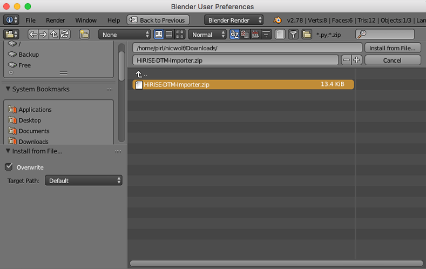The image size is (426, 269).
Task: Open the Render menu
Action: (55, 20)
